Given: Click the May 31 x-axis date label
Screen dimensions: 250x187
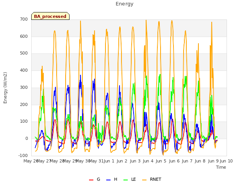Looking at the screenshot, I should (96, 161).
